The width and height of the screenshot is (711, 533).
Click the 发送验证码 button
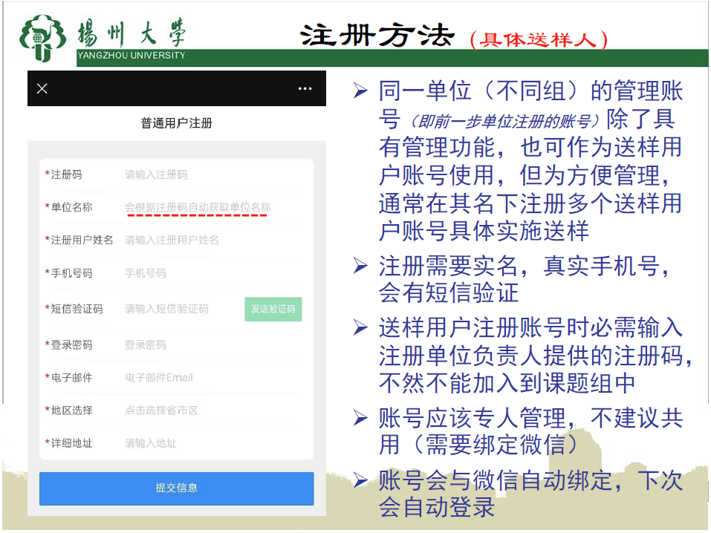[273, 309]
